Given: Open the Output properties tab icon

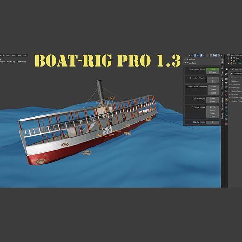Looking at the screenshot, I should 226,79.
